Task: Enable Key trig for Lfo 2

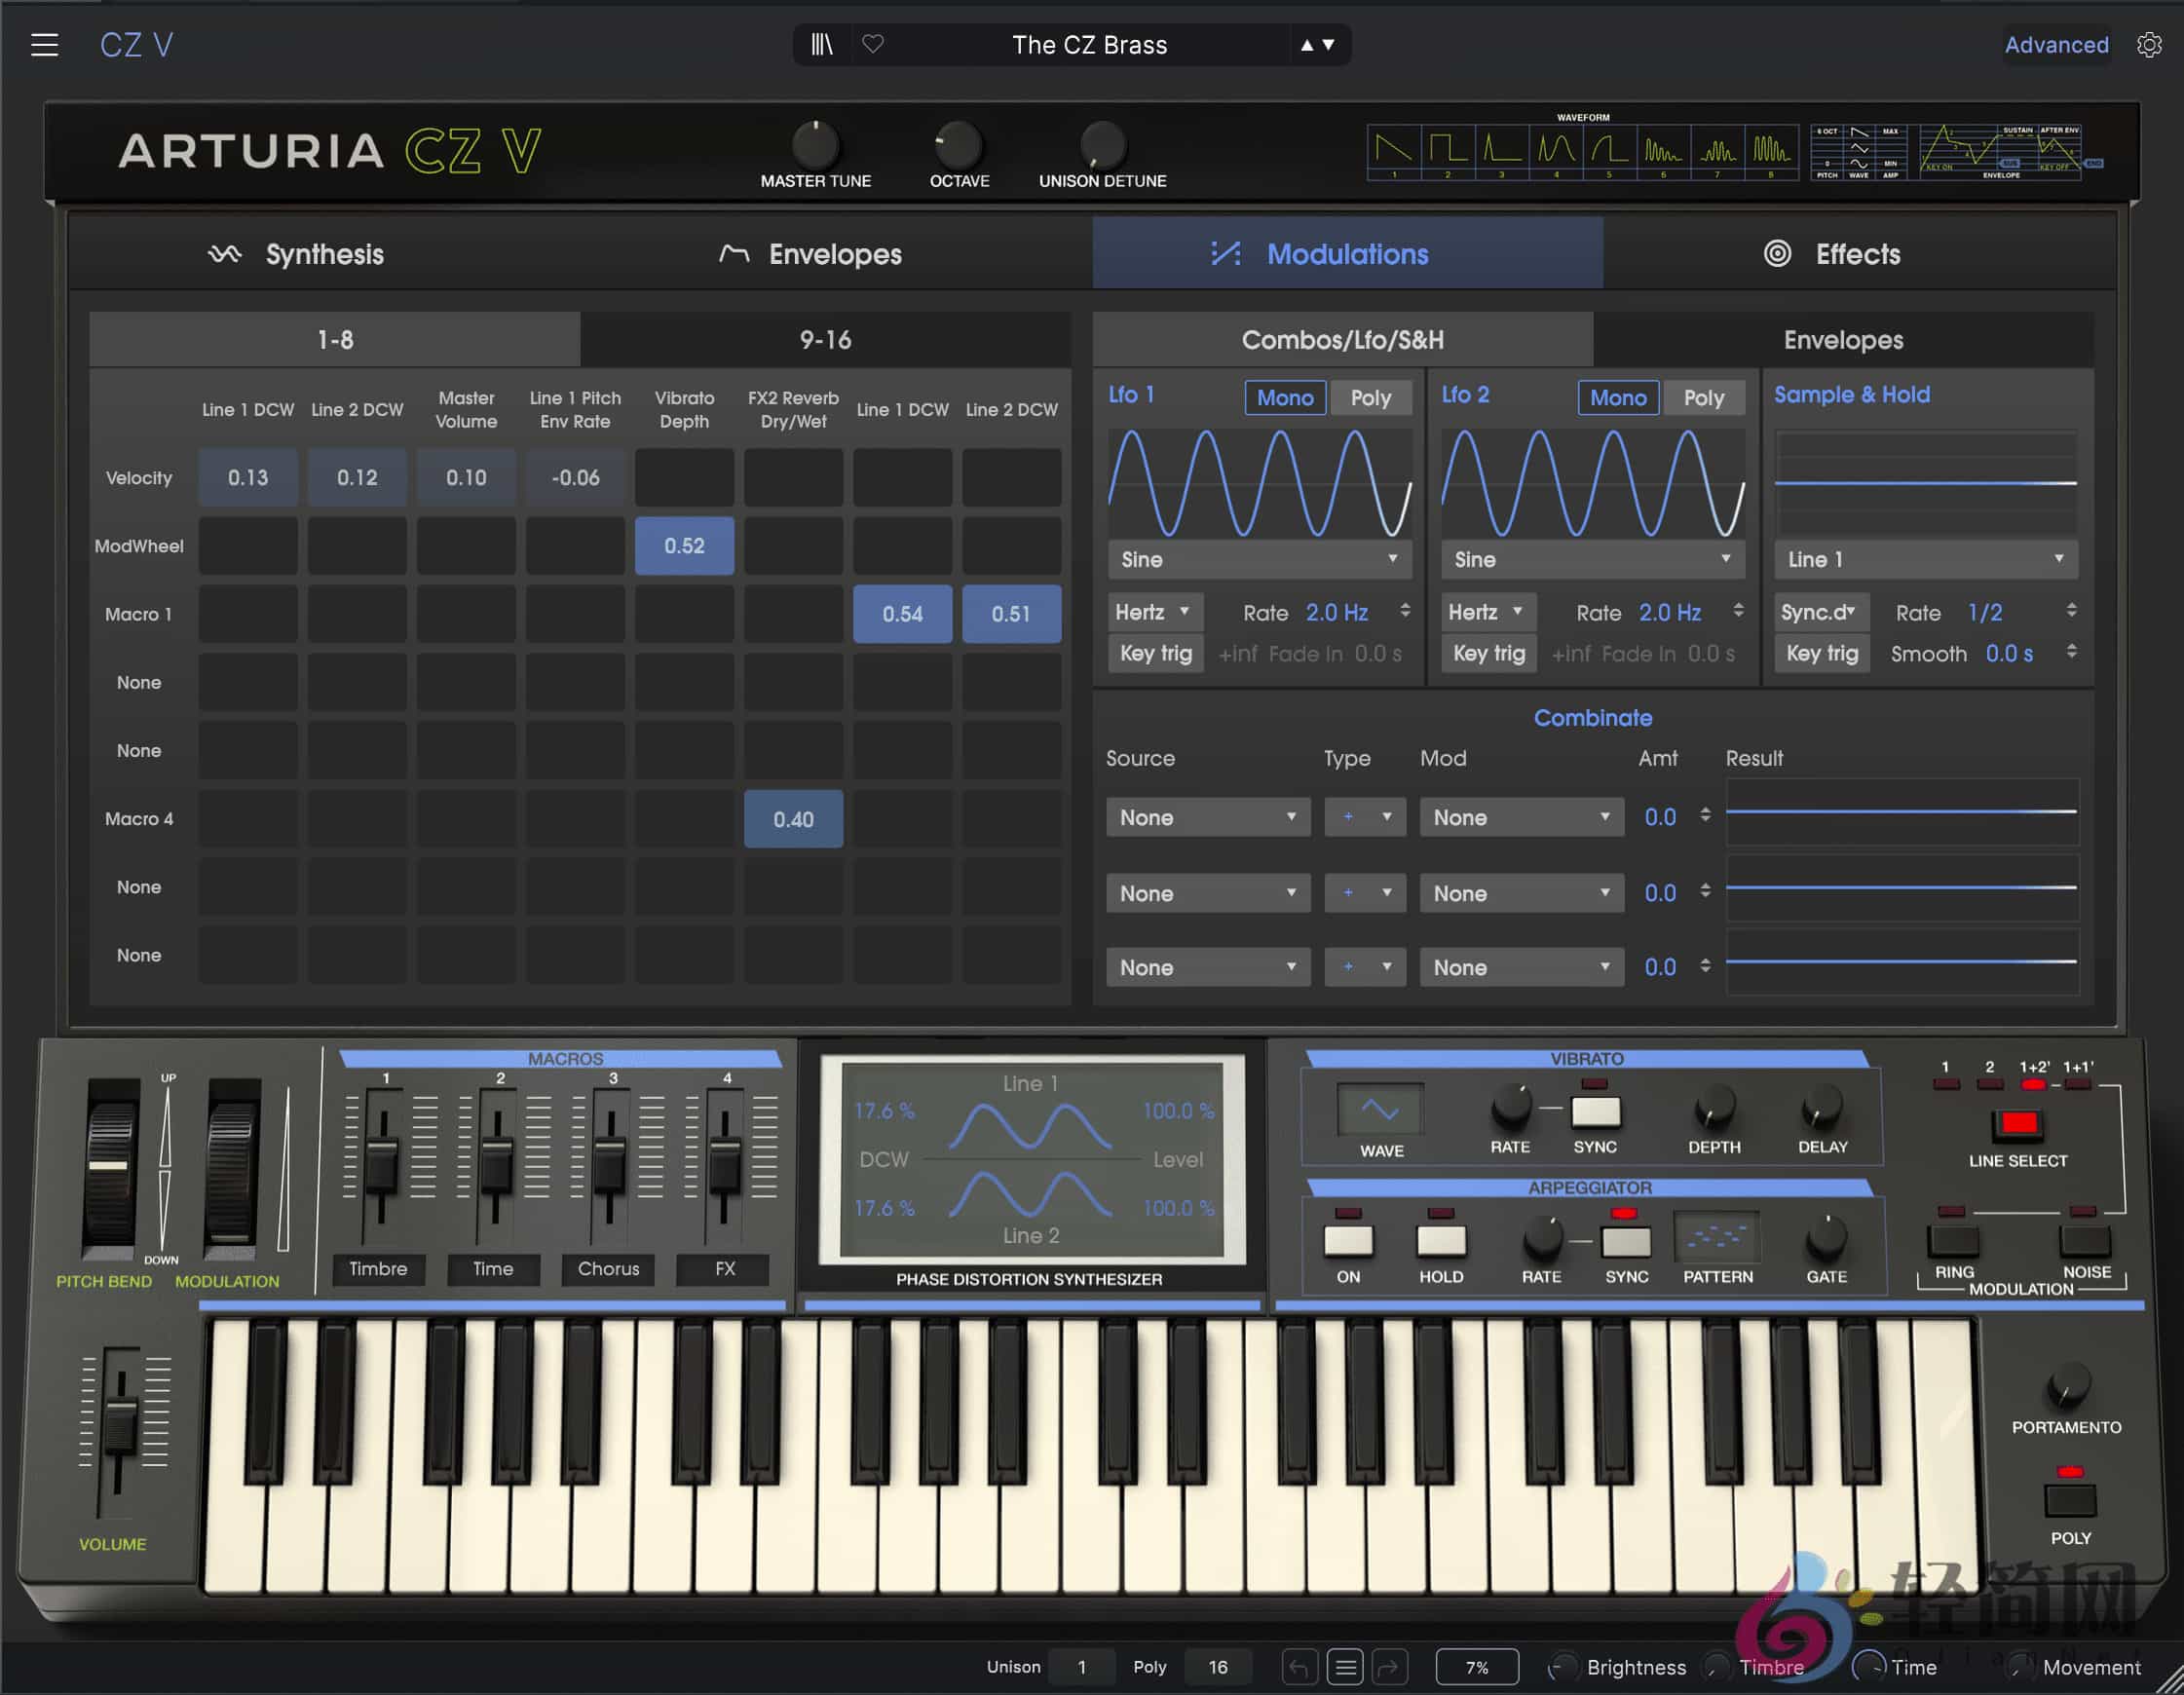Action: (x=1488, y=653)
